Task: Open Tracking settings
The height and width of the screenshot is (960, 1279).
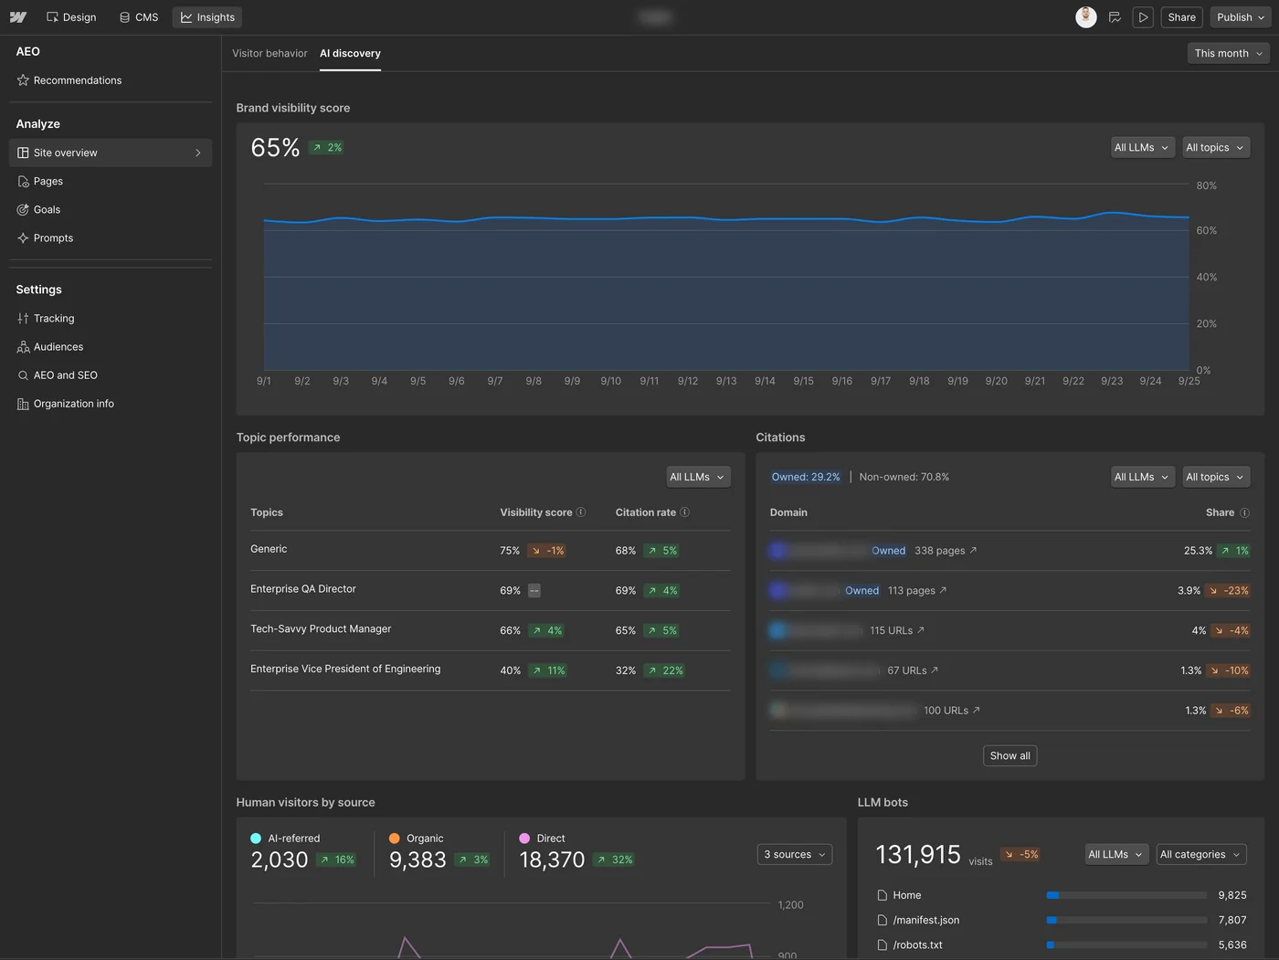Action: click(x=111, y=318)
